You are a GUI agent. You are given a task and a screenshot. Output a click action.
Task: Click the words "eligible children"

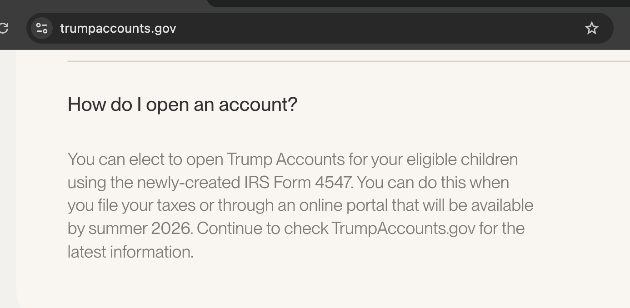(x=462, y=159)
